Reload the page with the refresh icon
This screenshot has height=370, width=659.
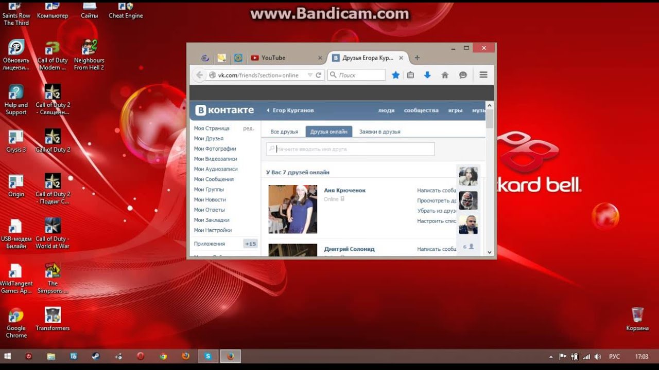319,75
